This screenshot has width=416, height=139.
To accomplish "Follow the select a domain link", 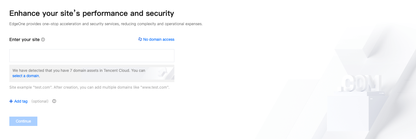I will click(x=26, y=76).
